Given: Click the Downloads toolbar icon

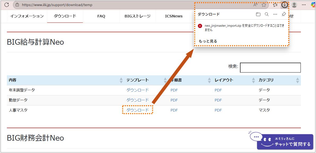Looking at the screenshot, I should [284, 5].
